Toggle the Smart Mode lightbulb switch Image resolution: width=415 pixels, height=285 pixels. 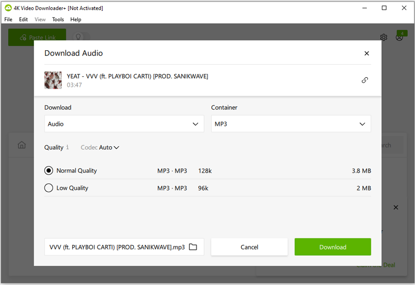click(x=82, y=37)
